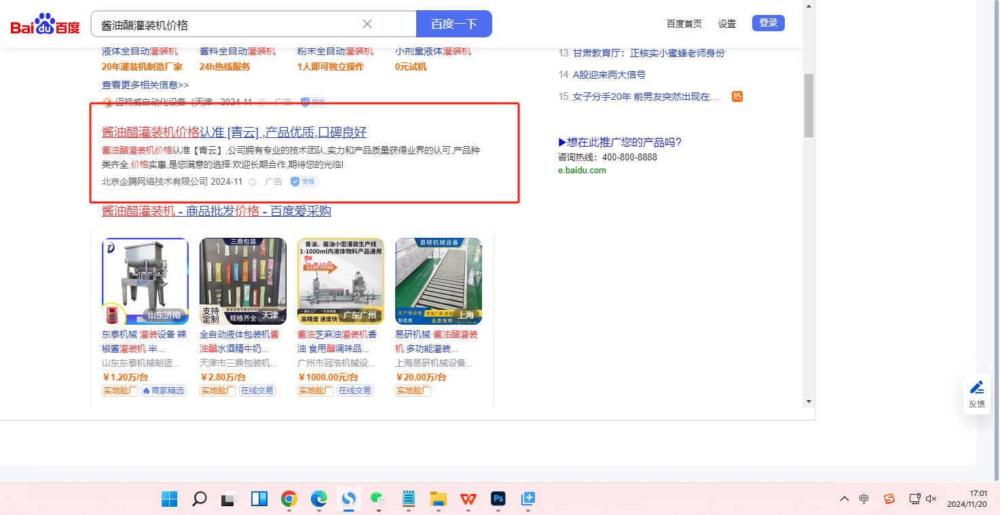1000x515 pixels.
Task: Clear the search box with the X icon
Action: click(367, 24)
